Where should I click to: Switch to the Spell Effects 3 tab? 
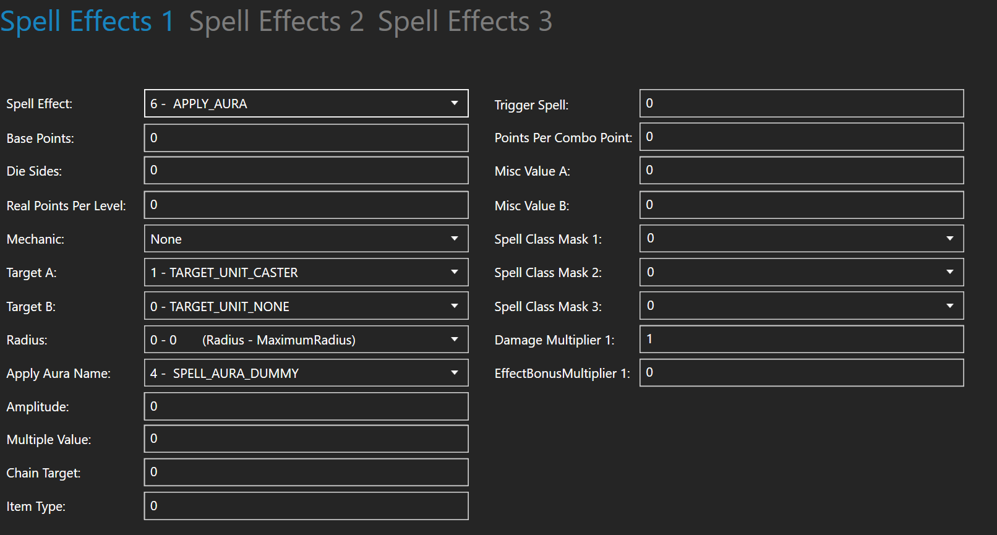[x=464, y=21]
